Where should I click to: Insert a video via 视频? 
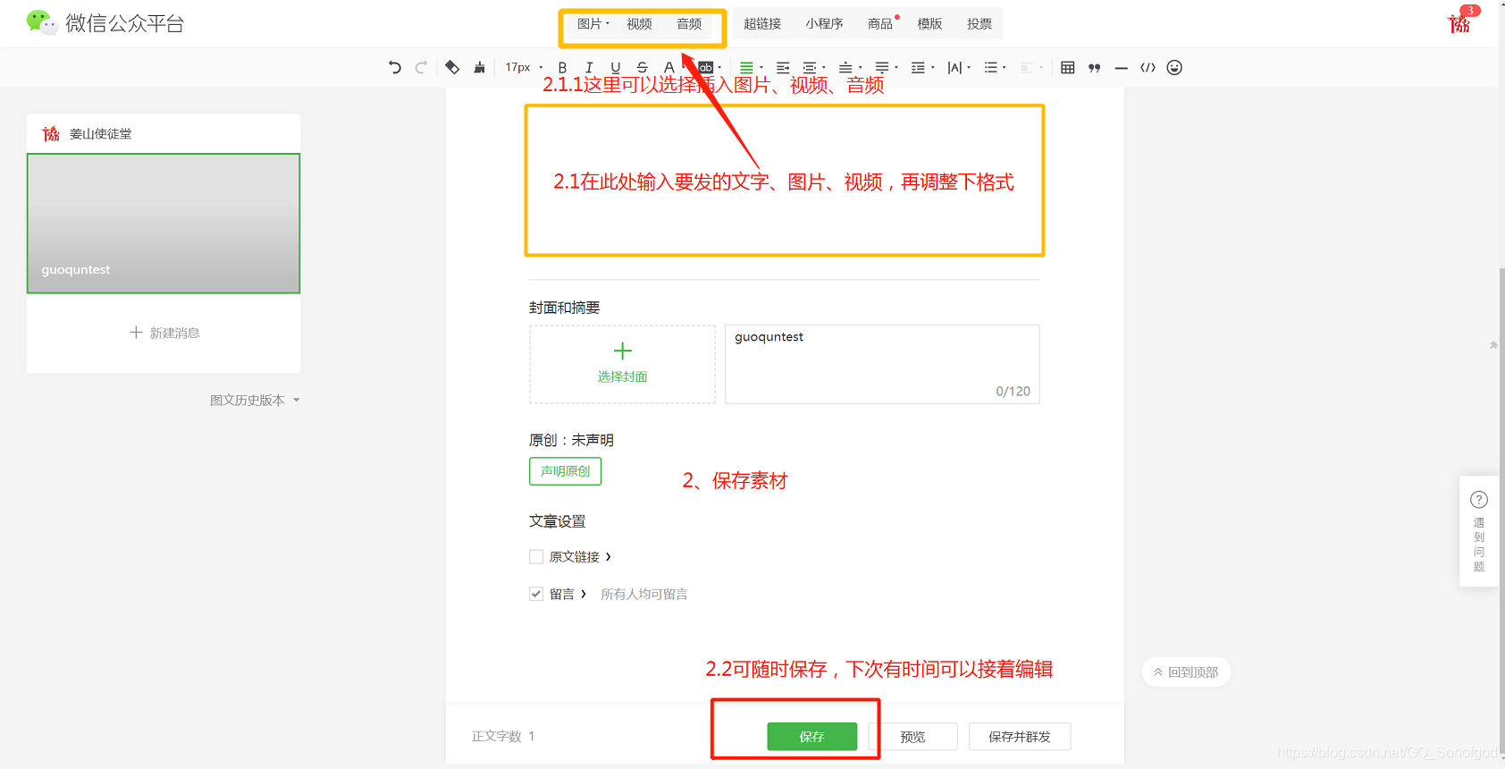tap(639, 23)
